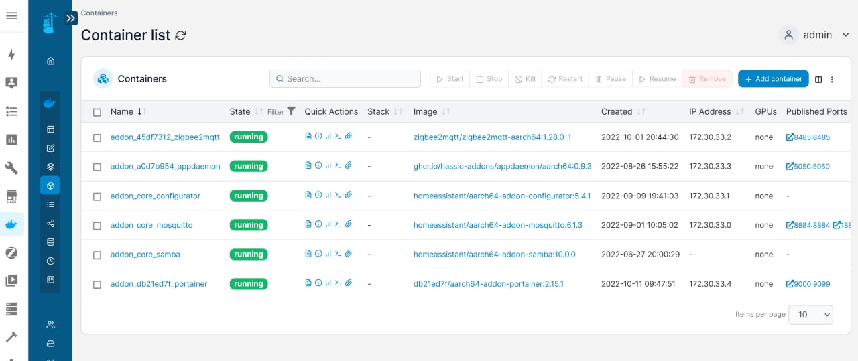Open Volumes database icon in sidebar
Viewport: 858px width, 361px height.
(50, 242)
